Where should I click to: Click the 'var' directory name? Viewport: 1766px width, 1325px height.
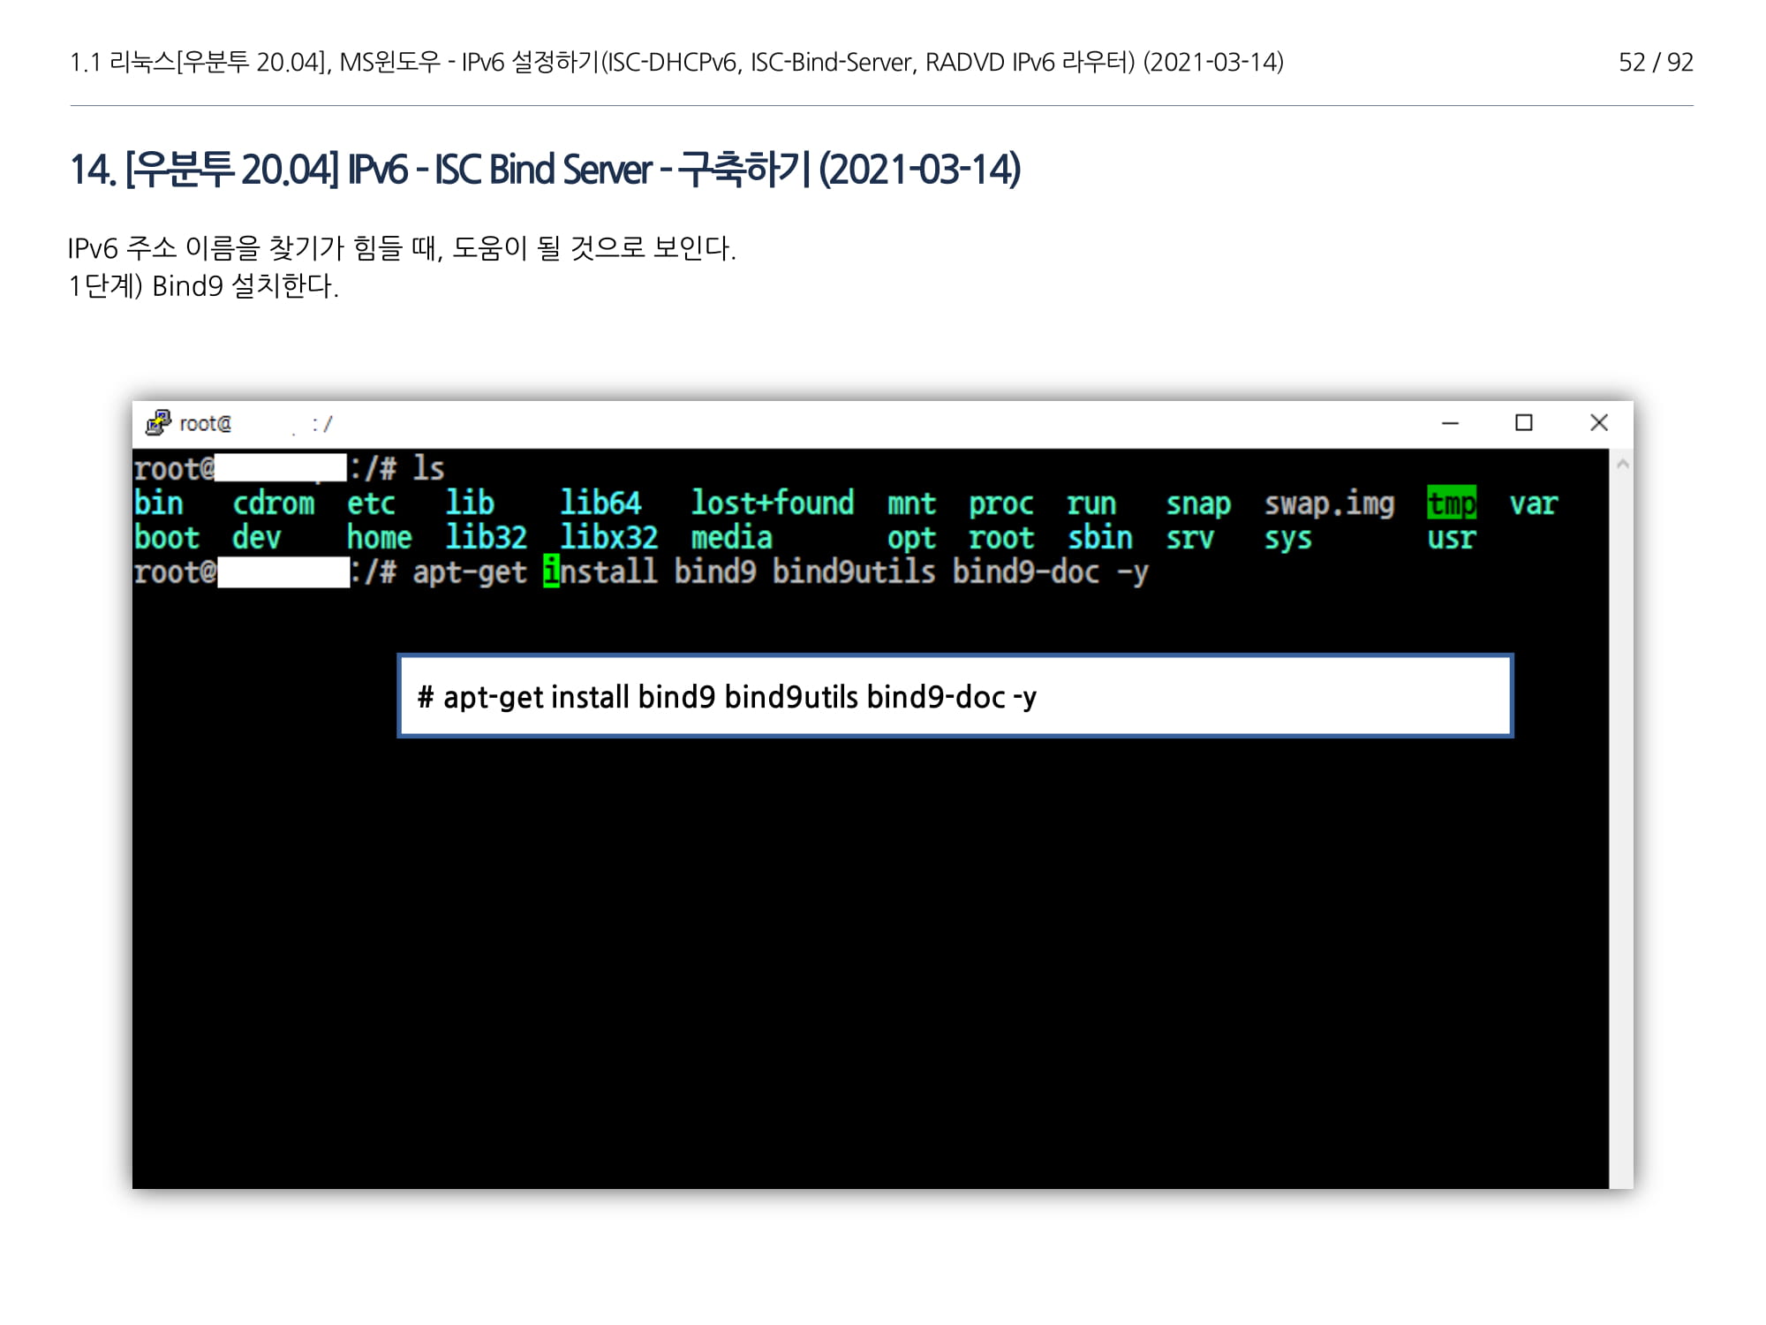(1533, 503)
